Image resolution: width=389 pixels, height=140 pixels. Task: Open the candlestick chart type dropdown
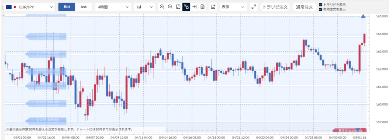[144, 7]
